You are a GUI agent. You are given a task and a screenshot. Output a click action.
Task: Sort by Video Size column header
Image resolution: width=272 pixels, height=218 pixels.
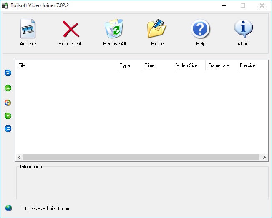click(x=189, y=65)
